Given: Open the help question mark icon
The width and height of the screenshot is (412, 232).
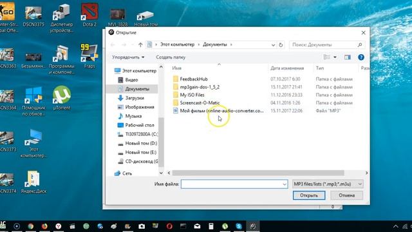Looking at the screenshot, I should click(x=361, y=57).
